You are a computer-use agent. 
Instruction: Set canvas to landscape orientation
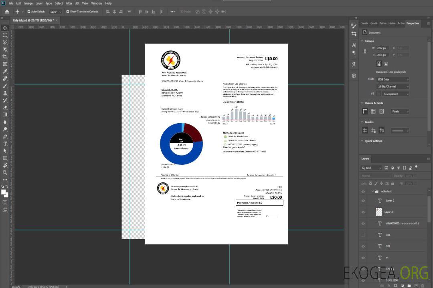386,64
